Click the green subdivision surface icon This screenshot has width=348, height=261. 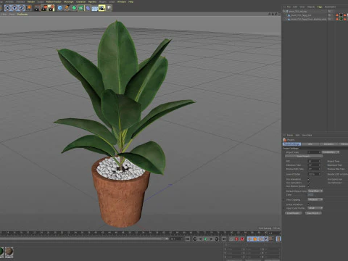(74, 8)
